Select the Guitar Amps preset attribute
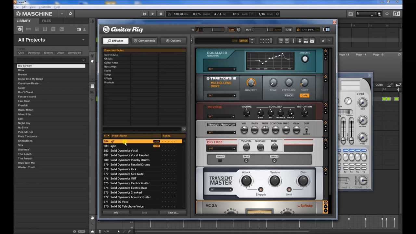The image size is (416, 234). pos(111,63)
